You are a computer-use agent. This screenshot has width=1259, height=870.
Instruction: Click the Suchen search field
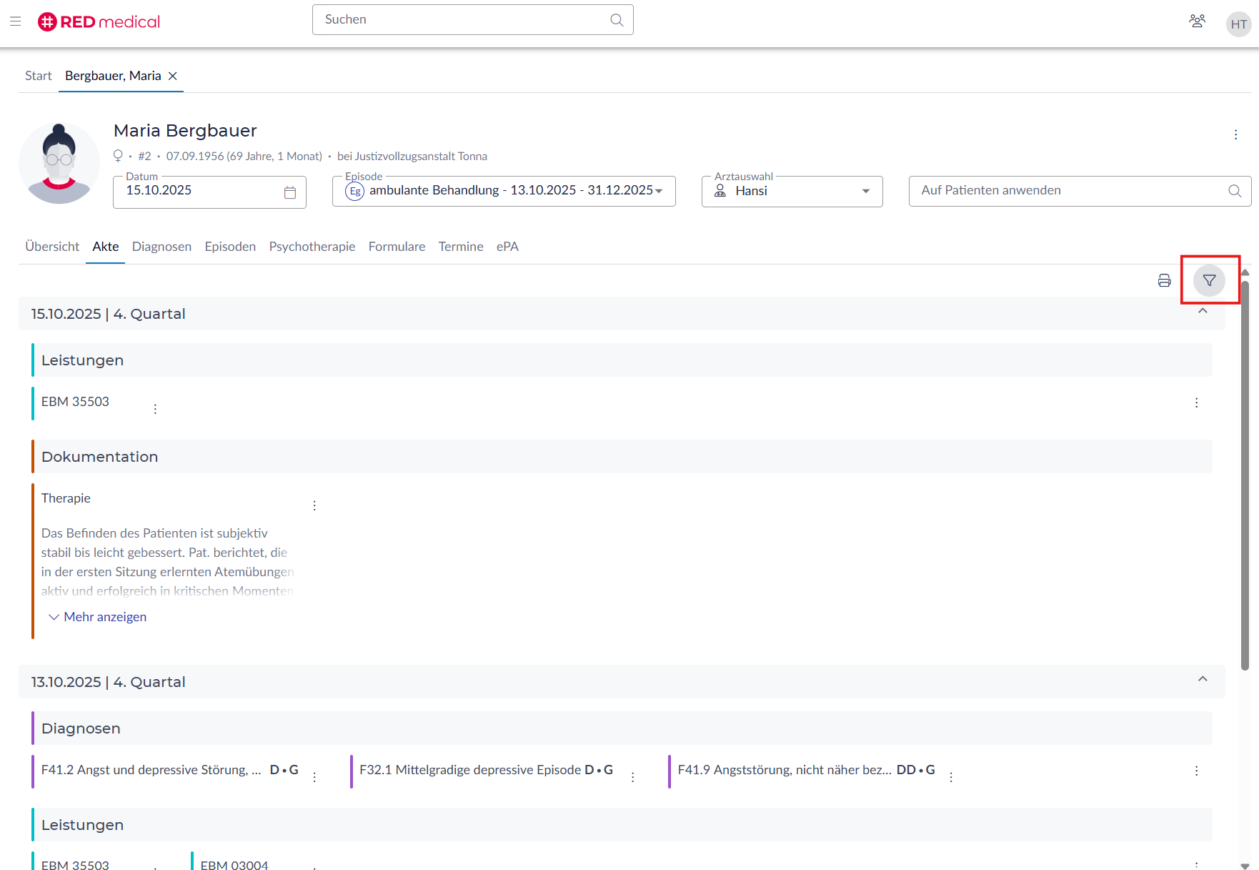[x=464, y=20]
